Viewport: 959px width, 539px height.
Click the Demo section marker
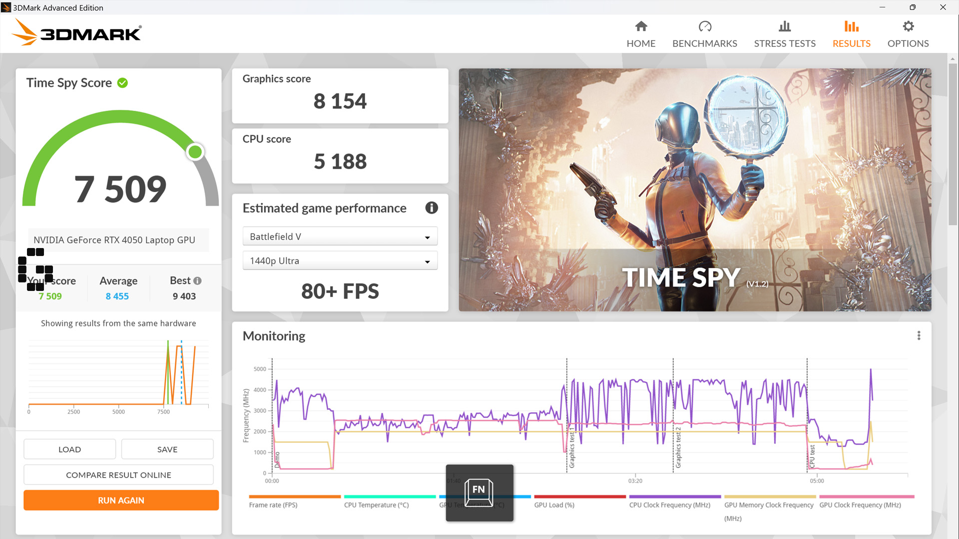[x=277, y=460]
